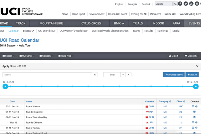Click email icon for Tour of Fuzhou
Image resolution: width=201 pixels, height=134 pixels.
point(193,128)
